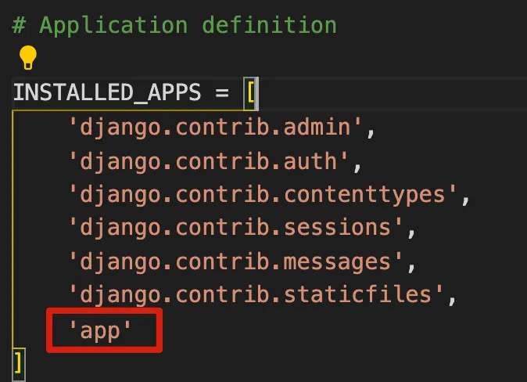Place cursor at the closing square bracket
The height and width of the screenshot is (382, 527).
[19, 363]
